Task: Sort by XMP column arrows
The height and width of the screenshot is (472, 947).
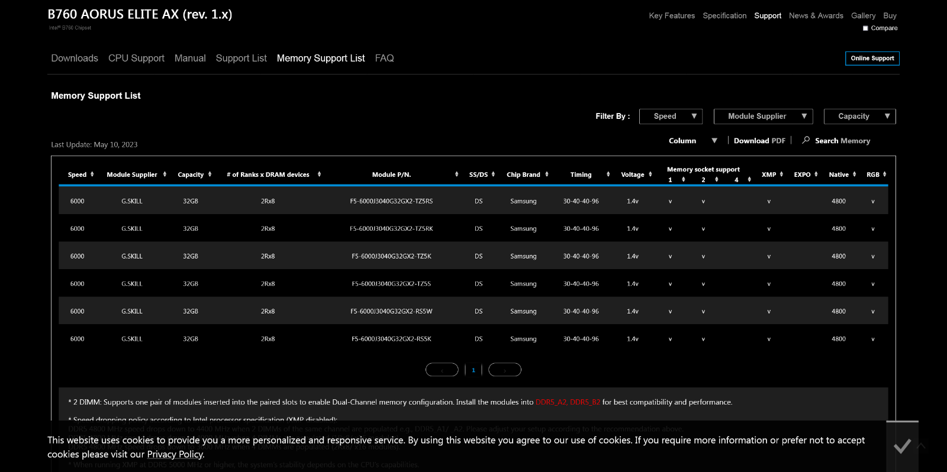Action: pos(781,174)
